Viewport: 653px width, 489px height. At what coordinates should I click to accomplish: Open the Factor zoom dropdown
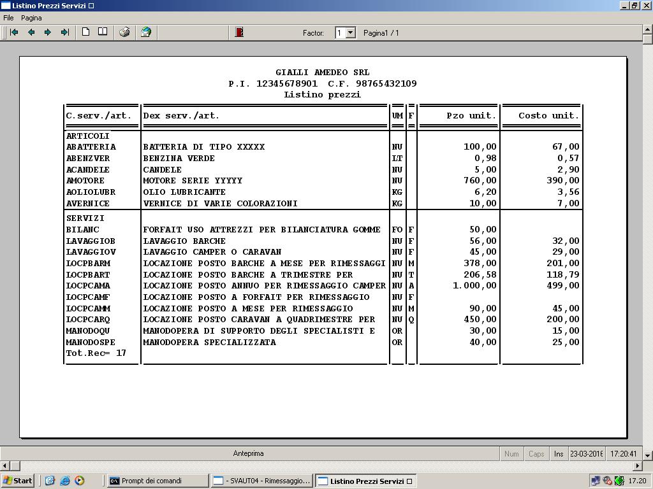[x=351, y=32]
